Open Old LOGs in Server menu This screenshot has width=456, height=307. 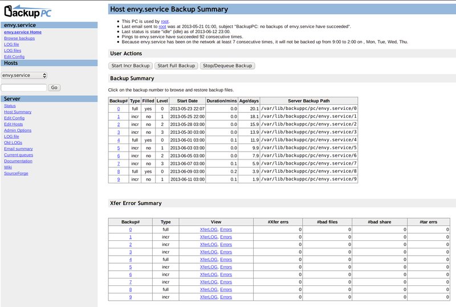tap(14, 142)
